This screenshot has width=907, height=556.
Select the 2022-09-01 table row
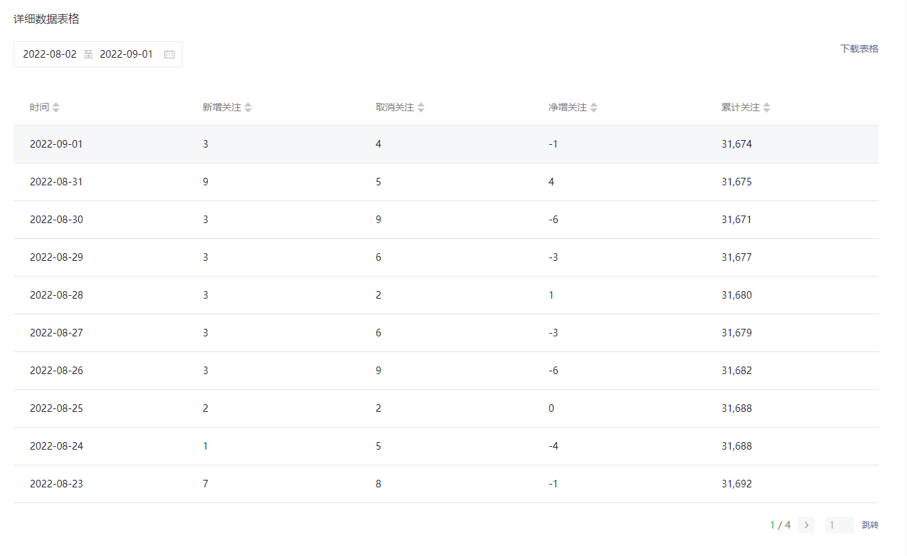(x=446, y=144)
